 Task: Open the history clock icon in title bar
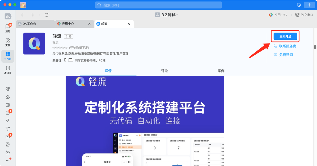[299, 5]
